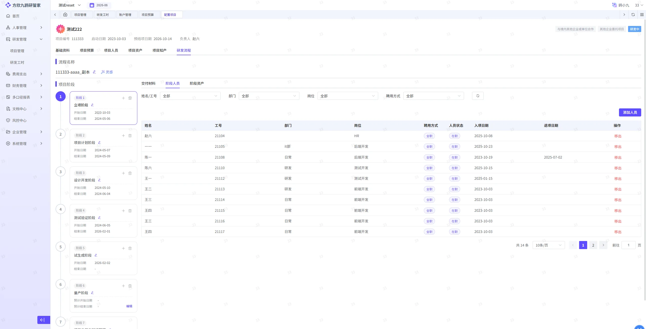
Task: Go to page 2 of the personnel table
Action: [593, 245]
